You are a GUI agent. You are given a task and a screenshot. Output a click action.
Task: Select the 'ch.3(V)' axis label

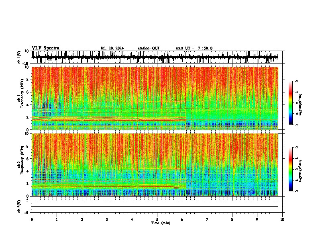tap(19, 207)
